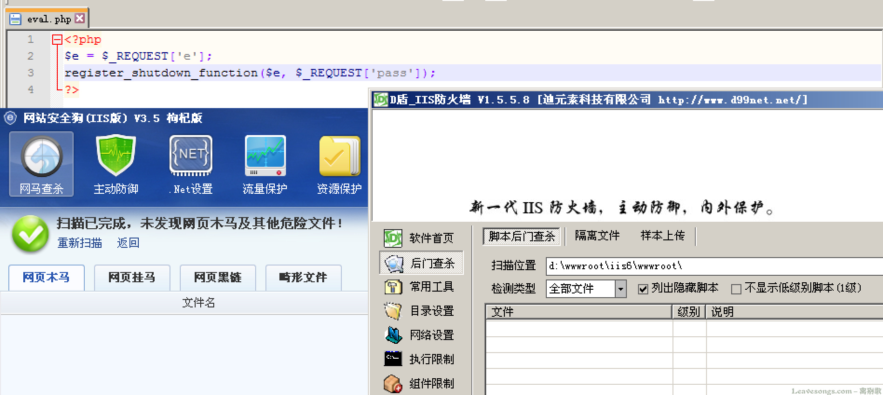The height and width of the screenshot is (395, 883).
Task: Select the 隔离文件 tab
Action: click(597, 236)
